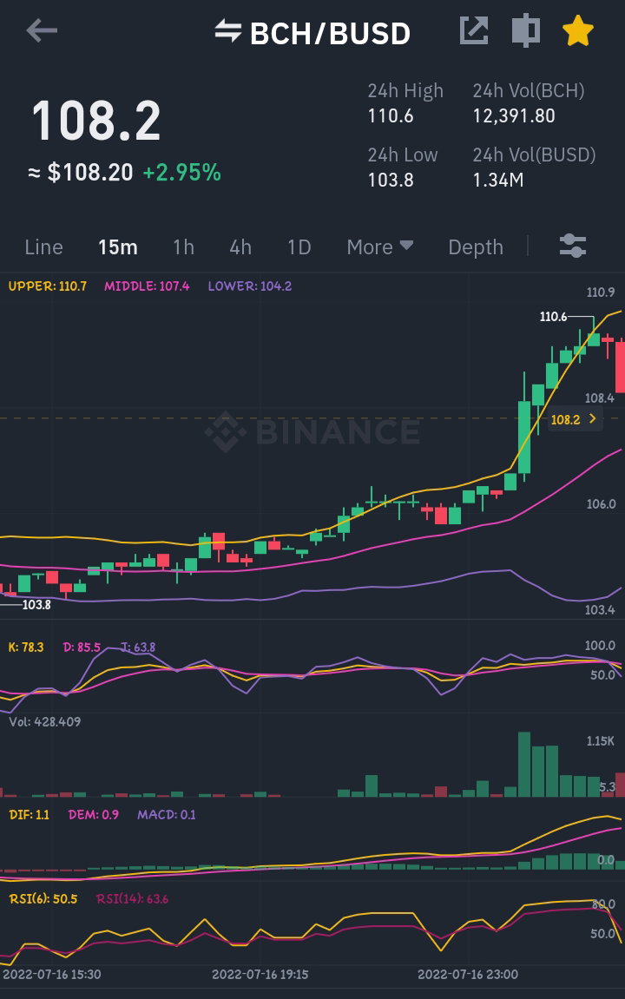Viewport: 625px width, 999px height.
Task: Tap the back arrow icon
Action: (42, 30)
